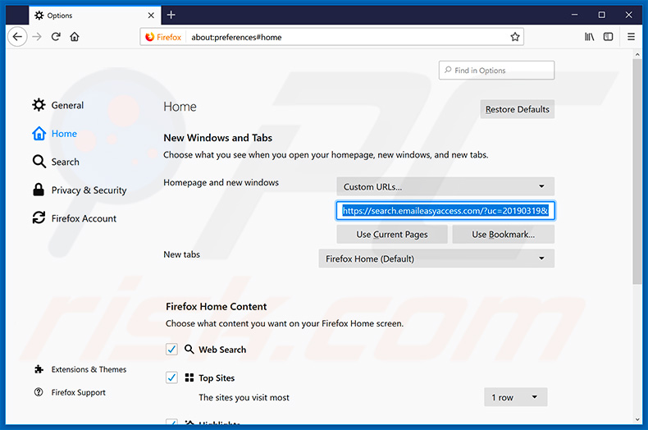Expand the Firefox Home (Default) dropdown
Viewport: 648px width, 430px height.
click(x=436, y=258)
